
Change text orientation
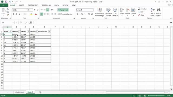click(x=52, y=10)
